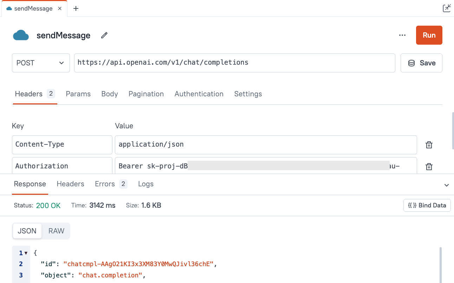Click the Headers count badge
The image size is (454, 283).
(x=51, y=94)
